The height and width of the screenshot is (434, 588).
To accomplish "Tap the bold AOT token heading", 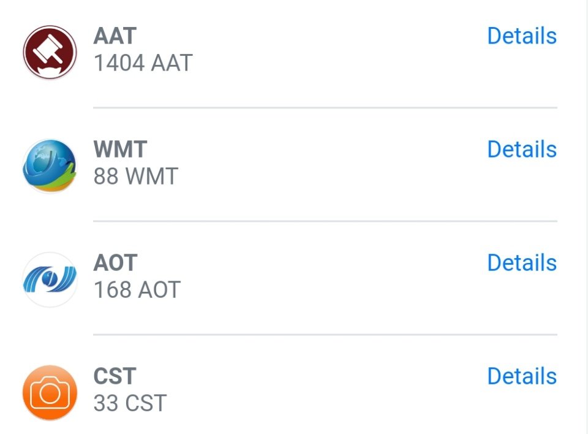I will 115,263.
